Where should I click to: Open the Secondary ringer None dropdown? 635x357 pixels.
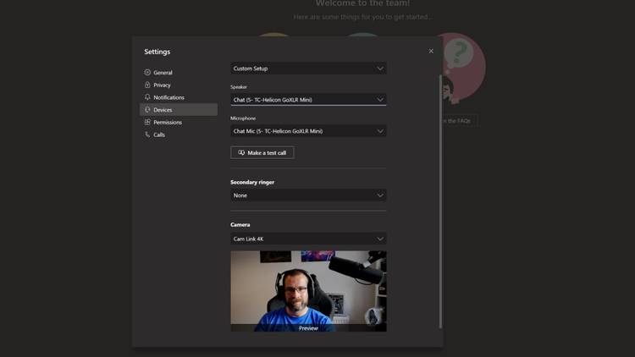point(308,195)
